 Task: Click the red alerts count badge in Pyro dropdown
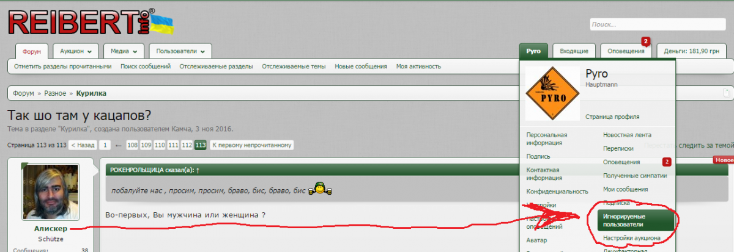coord(667,162)
